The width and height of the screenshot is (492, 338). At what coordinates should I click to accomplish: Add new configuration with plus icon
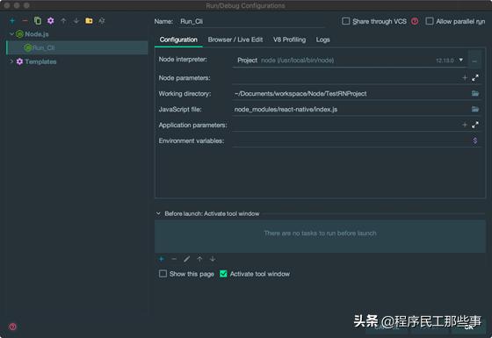click(12, 21)
